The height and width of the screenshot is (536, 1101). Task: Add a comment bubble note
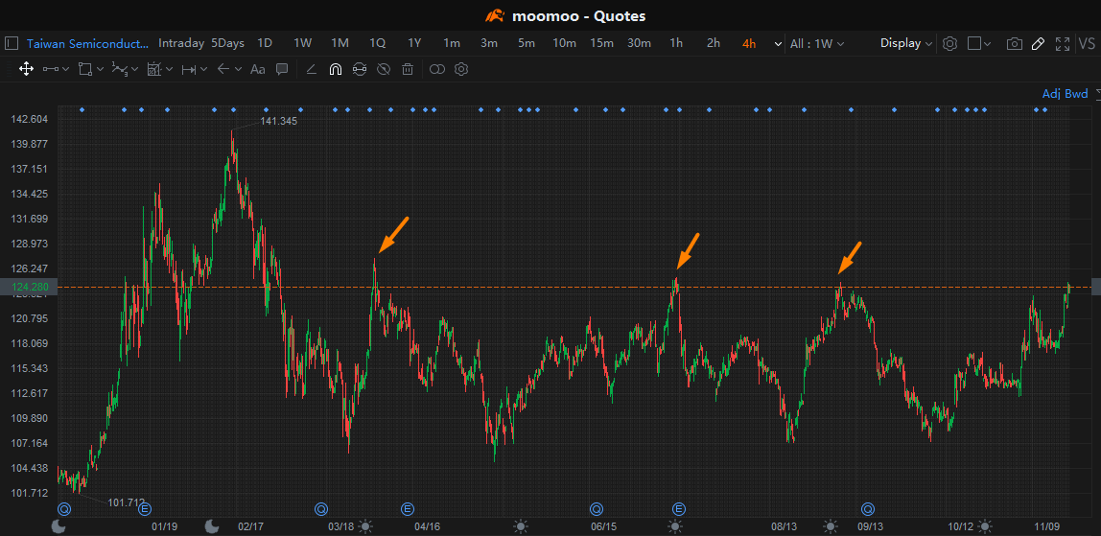pyautogui.click(x=282, y=69)
